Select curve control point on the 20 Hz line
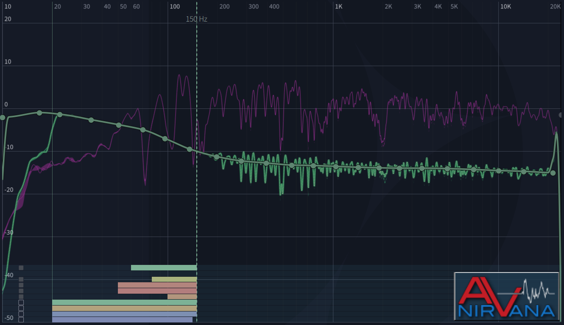The height and width of the screenshot is (325, 564). pyautogui.click(x=60, y=115)
